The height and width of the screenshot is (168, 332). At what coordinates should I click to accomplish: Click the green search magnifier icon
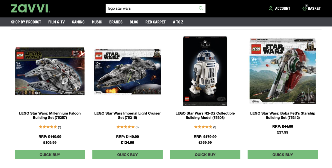[x=201, y=8]
